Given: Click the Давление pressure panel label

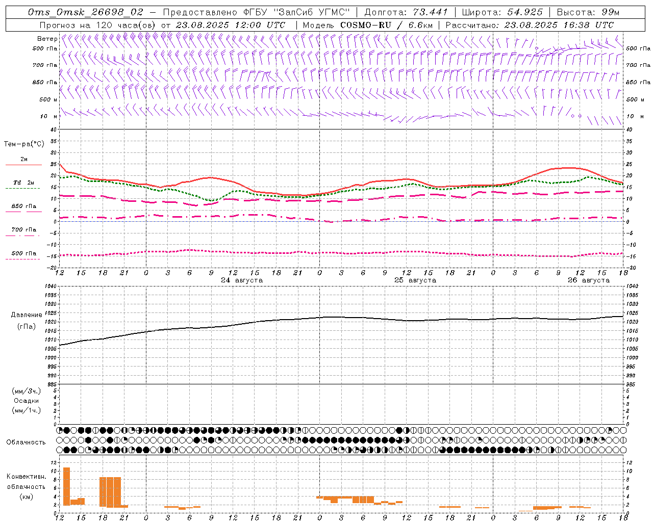Looking at the screenshot, I should [27, 315].
